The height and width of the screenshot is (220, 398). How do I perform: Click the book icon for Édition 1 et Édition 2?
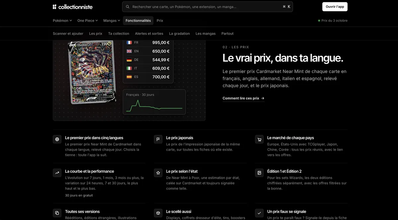pos(259,173)
